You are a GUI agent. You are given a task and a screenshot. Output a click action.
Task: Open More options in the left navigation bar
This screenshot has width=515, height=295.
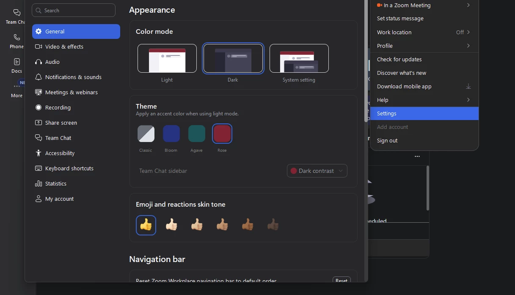pyautogui.click(x=17, y=90)
